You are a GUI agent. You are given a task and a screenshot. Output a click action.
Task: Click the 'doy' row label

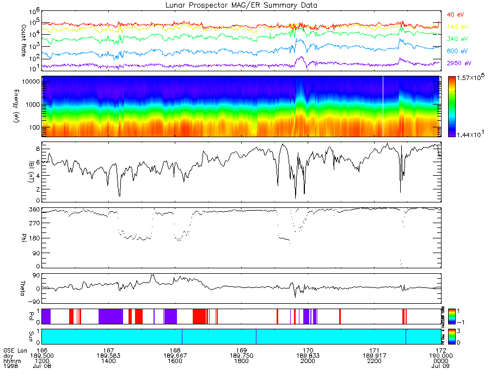(x=8, y=356)
